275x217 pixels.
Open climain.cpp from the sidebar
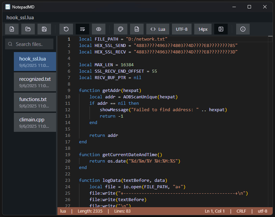tap(35, 122)
